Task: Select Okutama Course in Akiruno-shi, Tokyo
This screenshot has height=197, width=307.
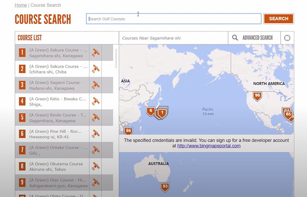Action: [56, 167]
